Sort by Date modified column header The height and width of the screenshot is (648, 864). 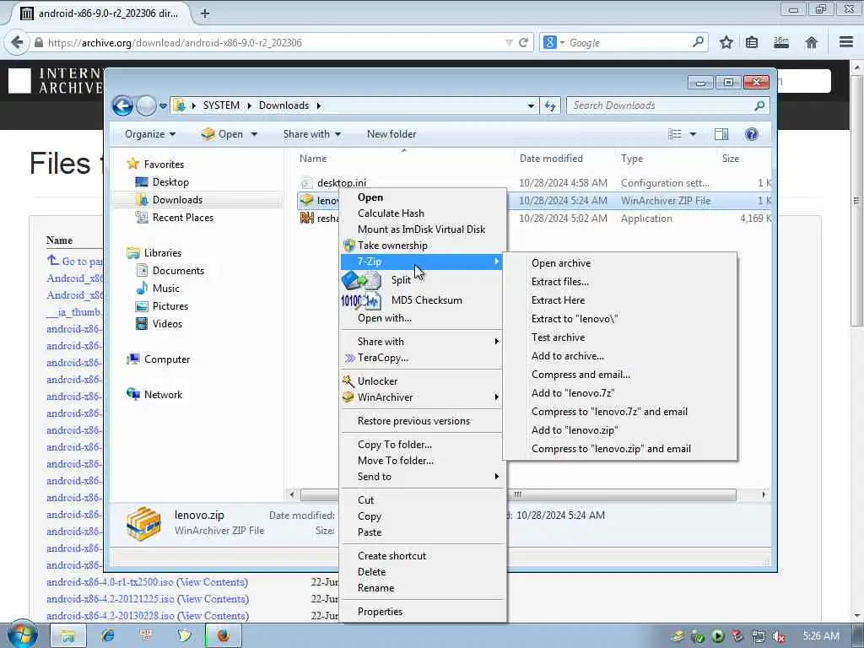(x=551, y=159)
